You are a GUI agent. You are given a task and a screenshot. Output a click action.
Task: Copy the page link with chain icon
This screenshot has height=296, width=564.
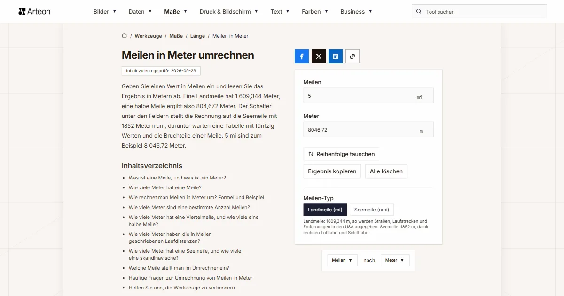pyautogui.click(x=352, y=56)
